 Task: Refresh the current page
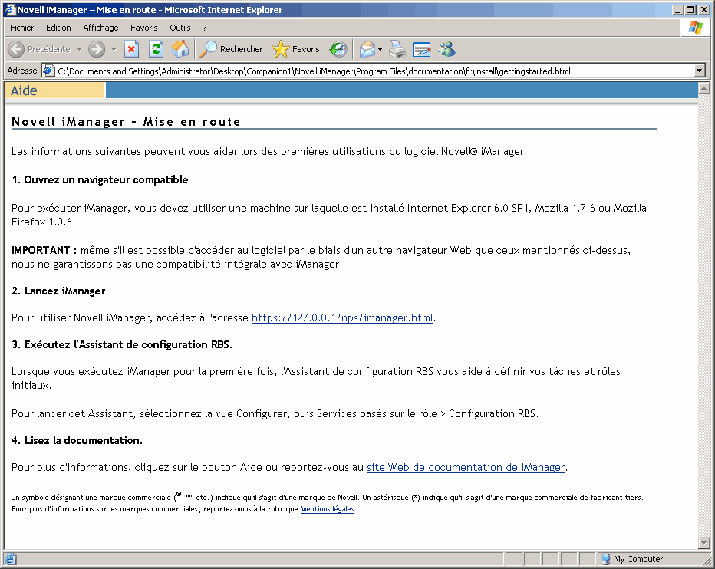coord(155,49)
